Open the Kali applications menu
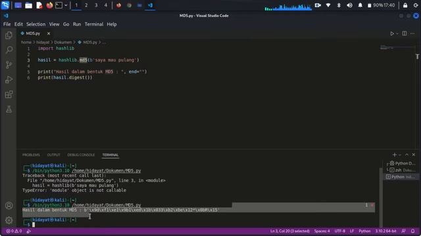 [x=5, y=5]
